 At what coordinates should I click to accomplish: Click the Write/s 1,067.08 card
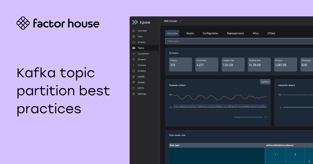[286, 65]
